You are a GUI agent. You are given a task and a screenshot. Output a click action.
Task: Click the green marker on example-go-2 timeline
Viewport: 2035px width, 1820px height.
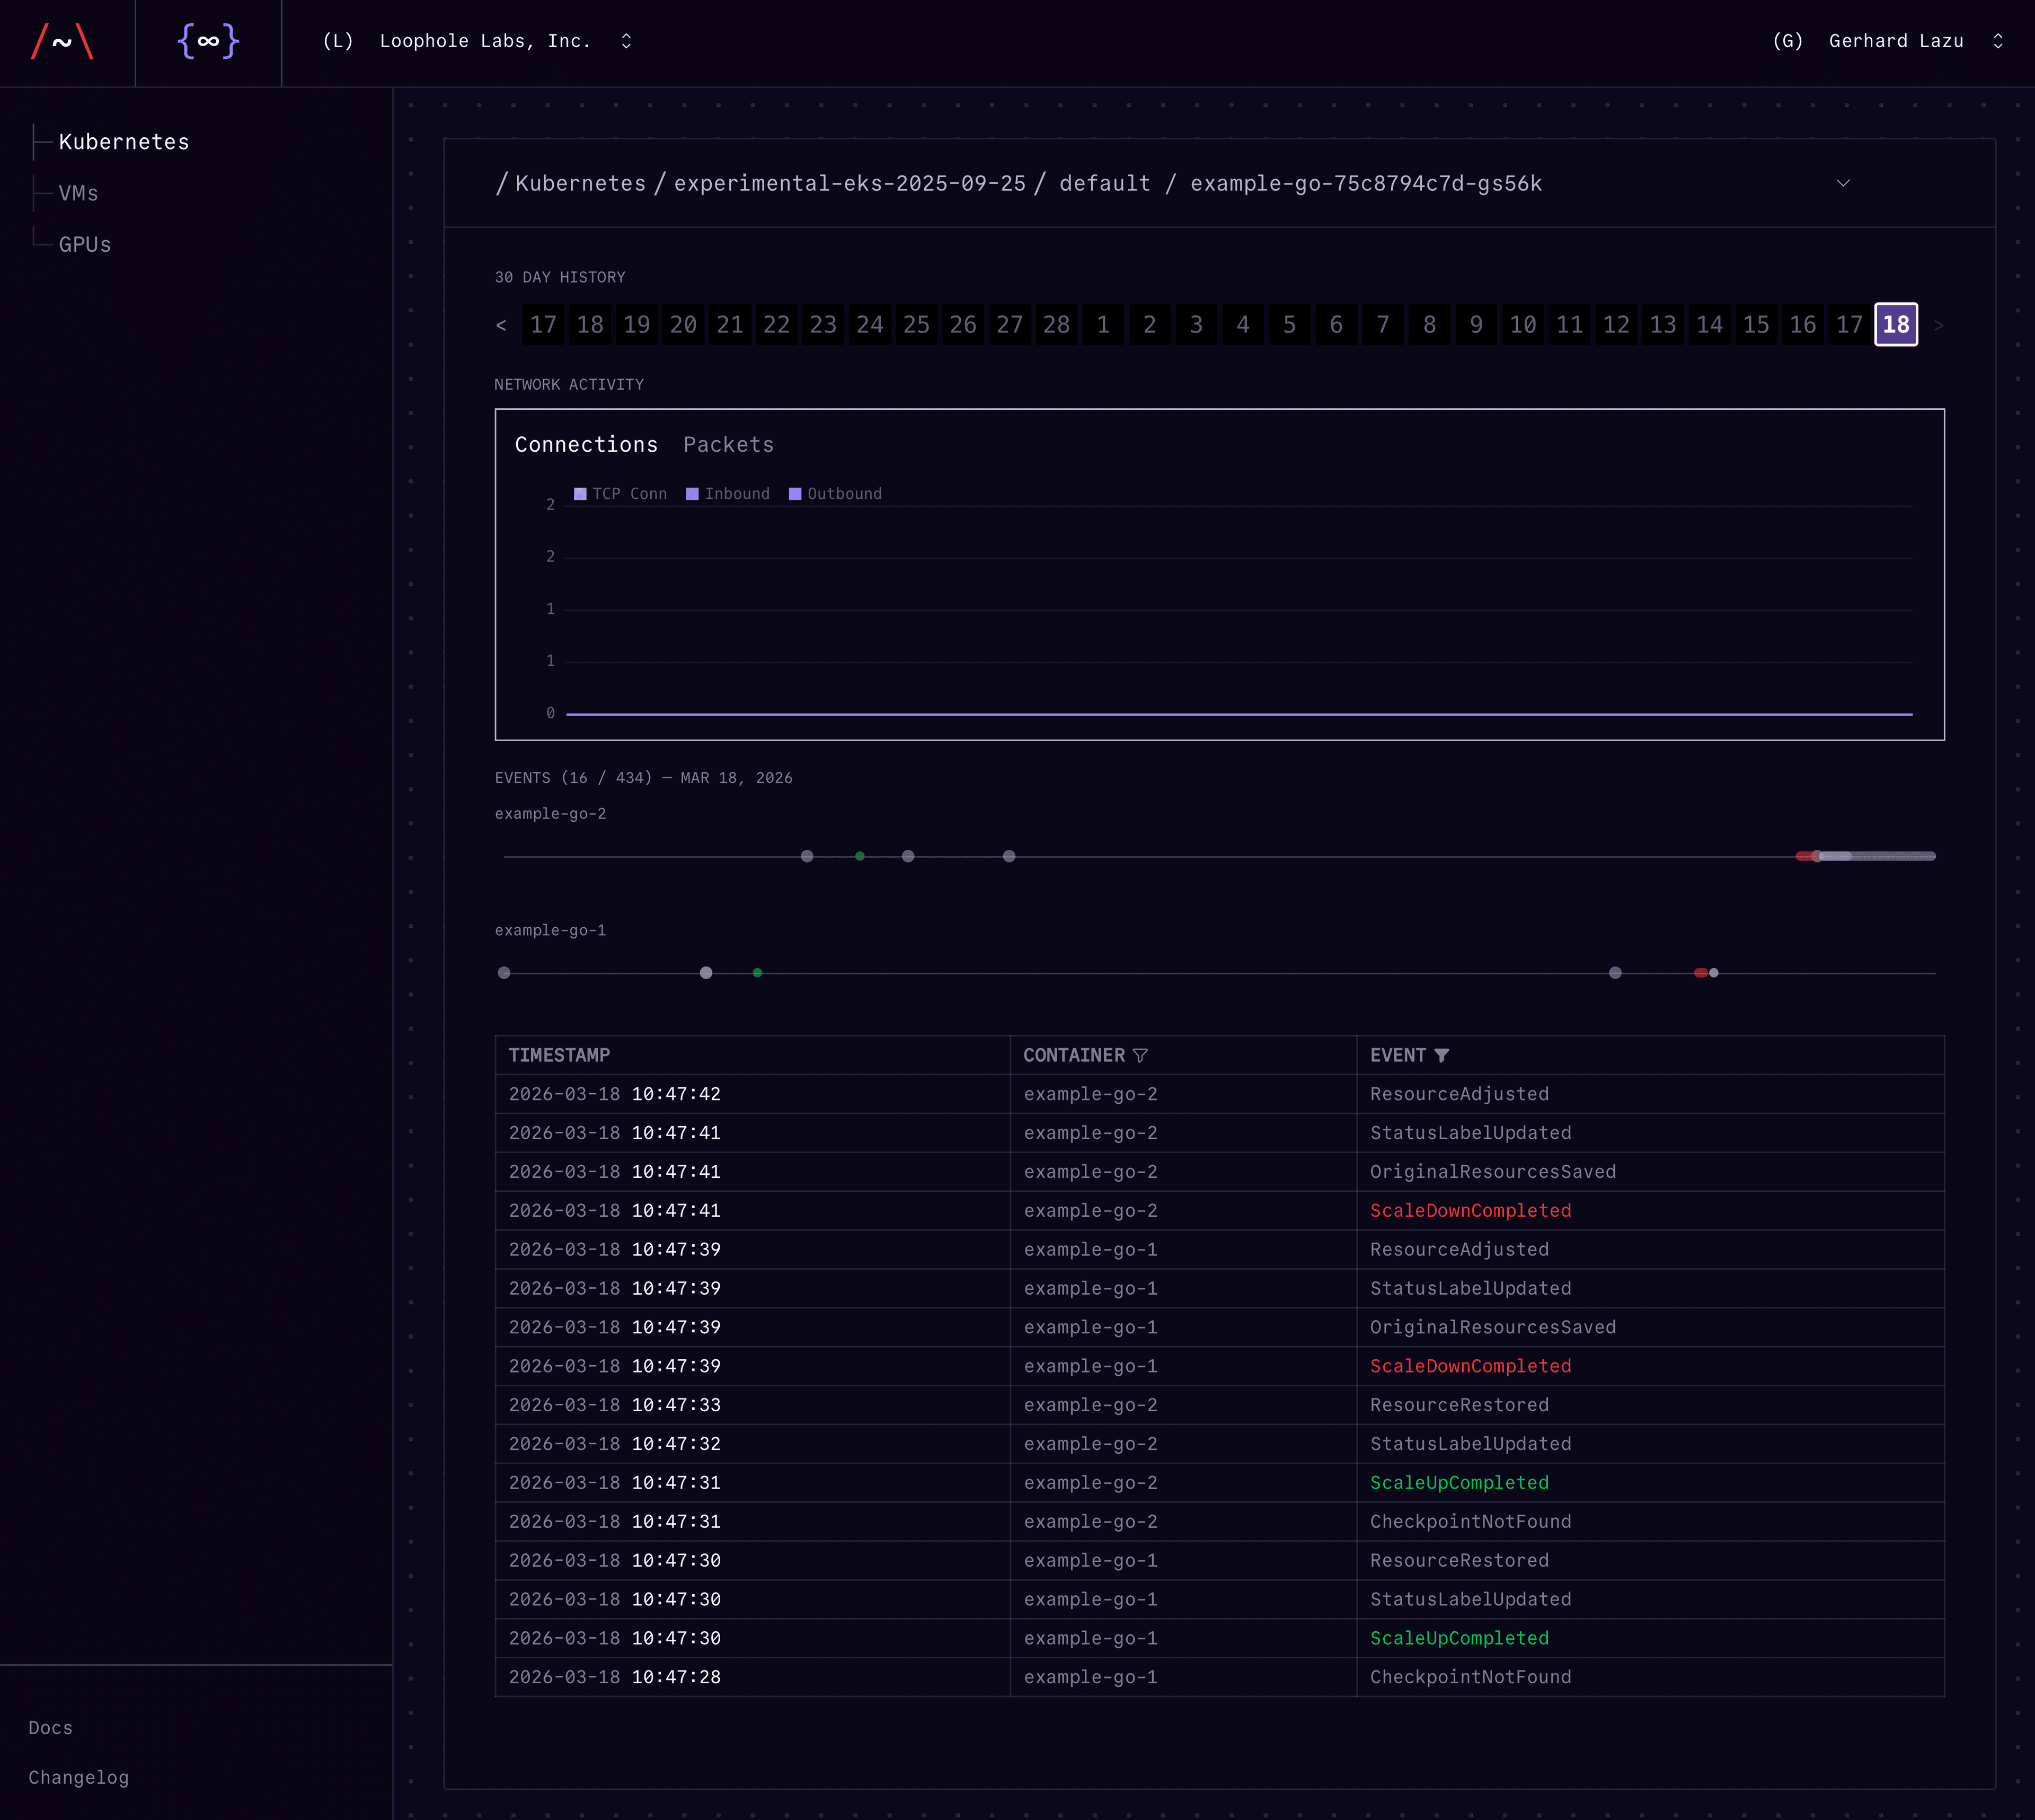[859, 856]
